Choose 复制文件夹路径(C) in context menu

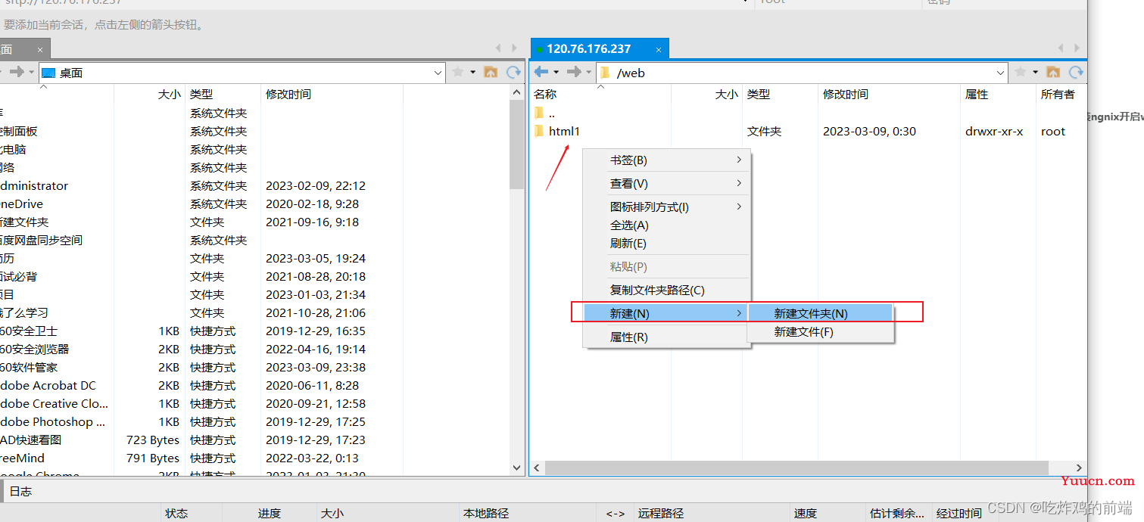[666, 291]
